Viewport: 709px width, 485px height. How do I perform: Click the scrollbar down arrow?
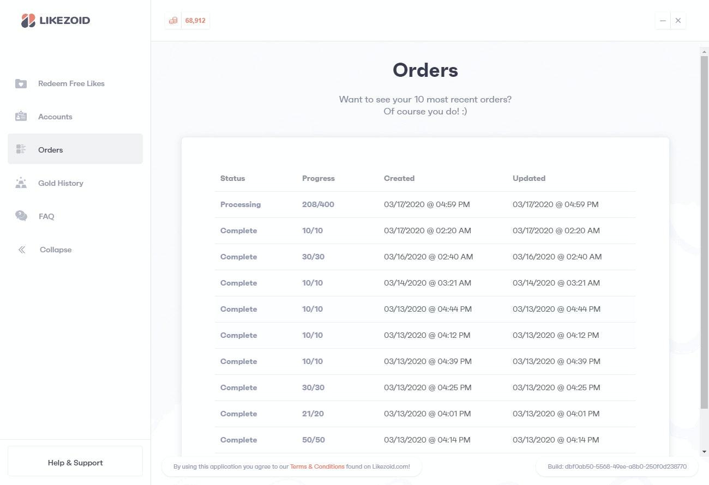(704, 452)
